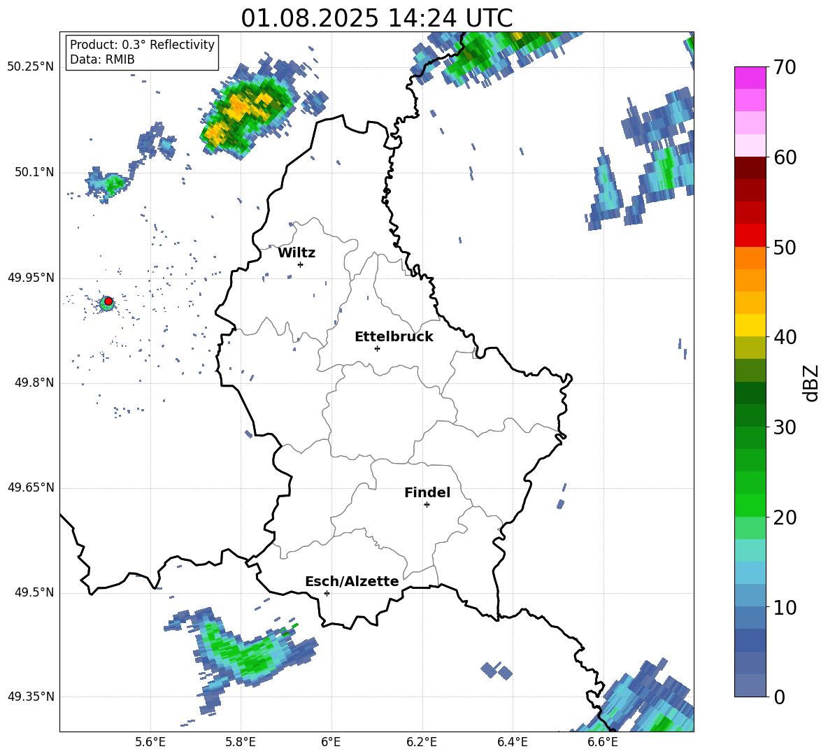The width and height of the screenshot is (828, 756).
Task: Click the colorbar label "30"
Action: tap(785, 427)
